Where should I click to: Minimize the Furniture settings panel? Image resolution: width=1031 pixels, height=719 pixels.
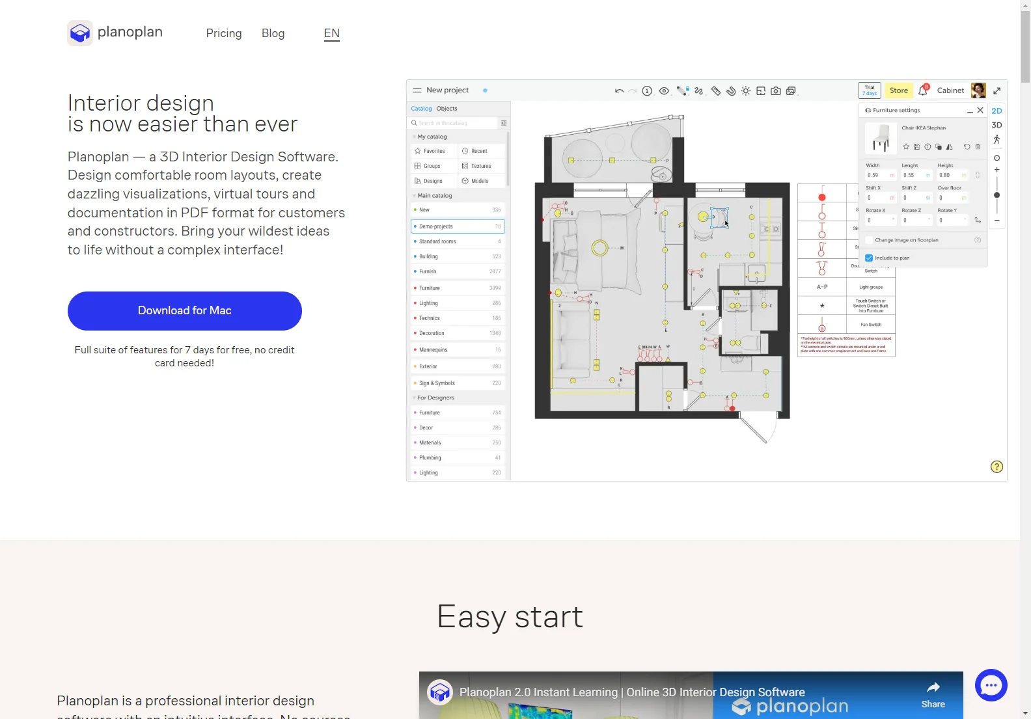point(970,111)
